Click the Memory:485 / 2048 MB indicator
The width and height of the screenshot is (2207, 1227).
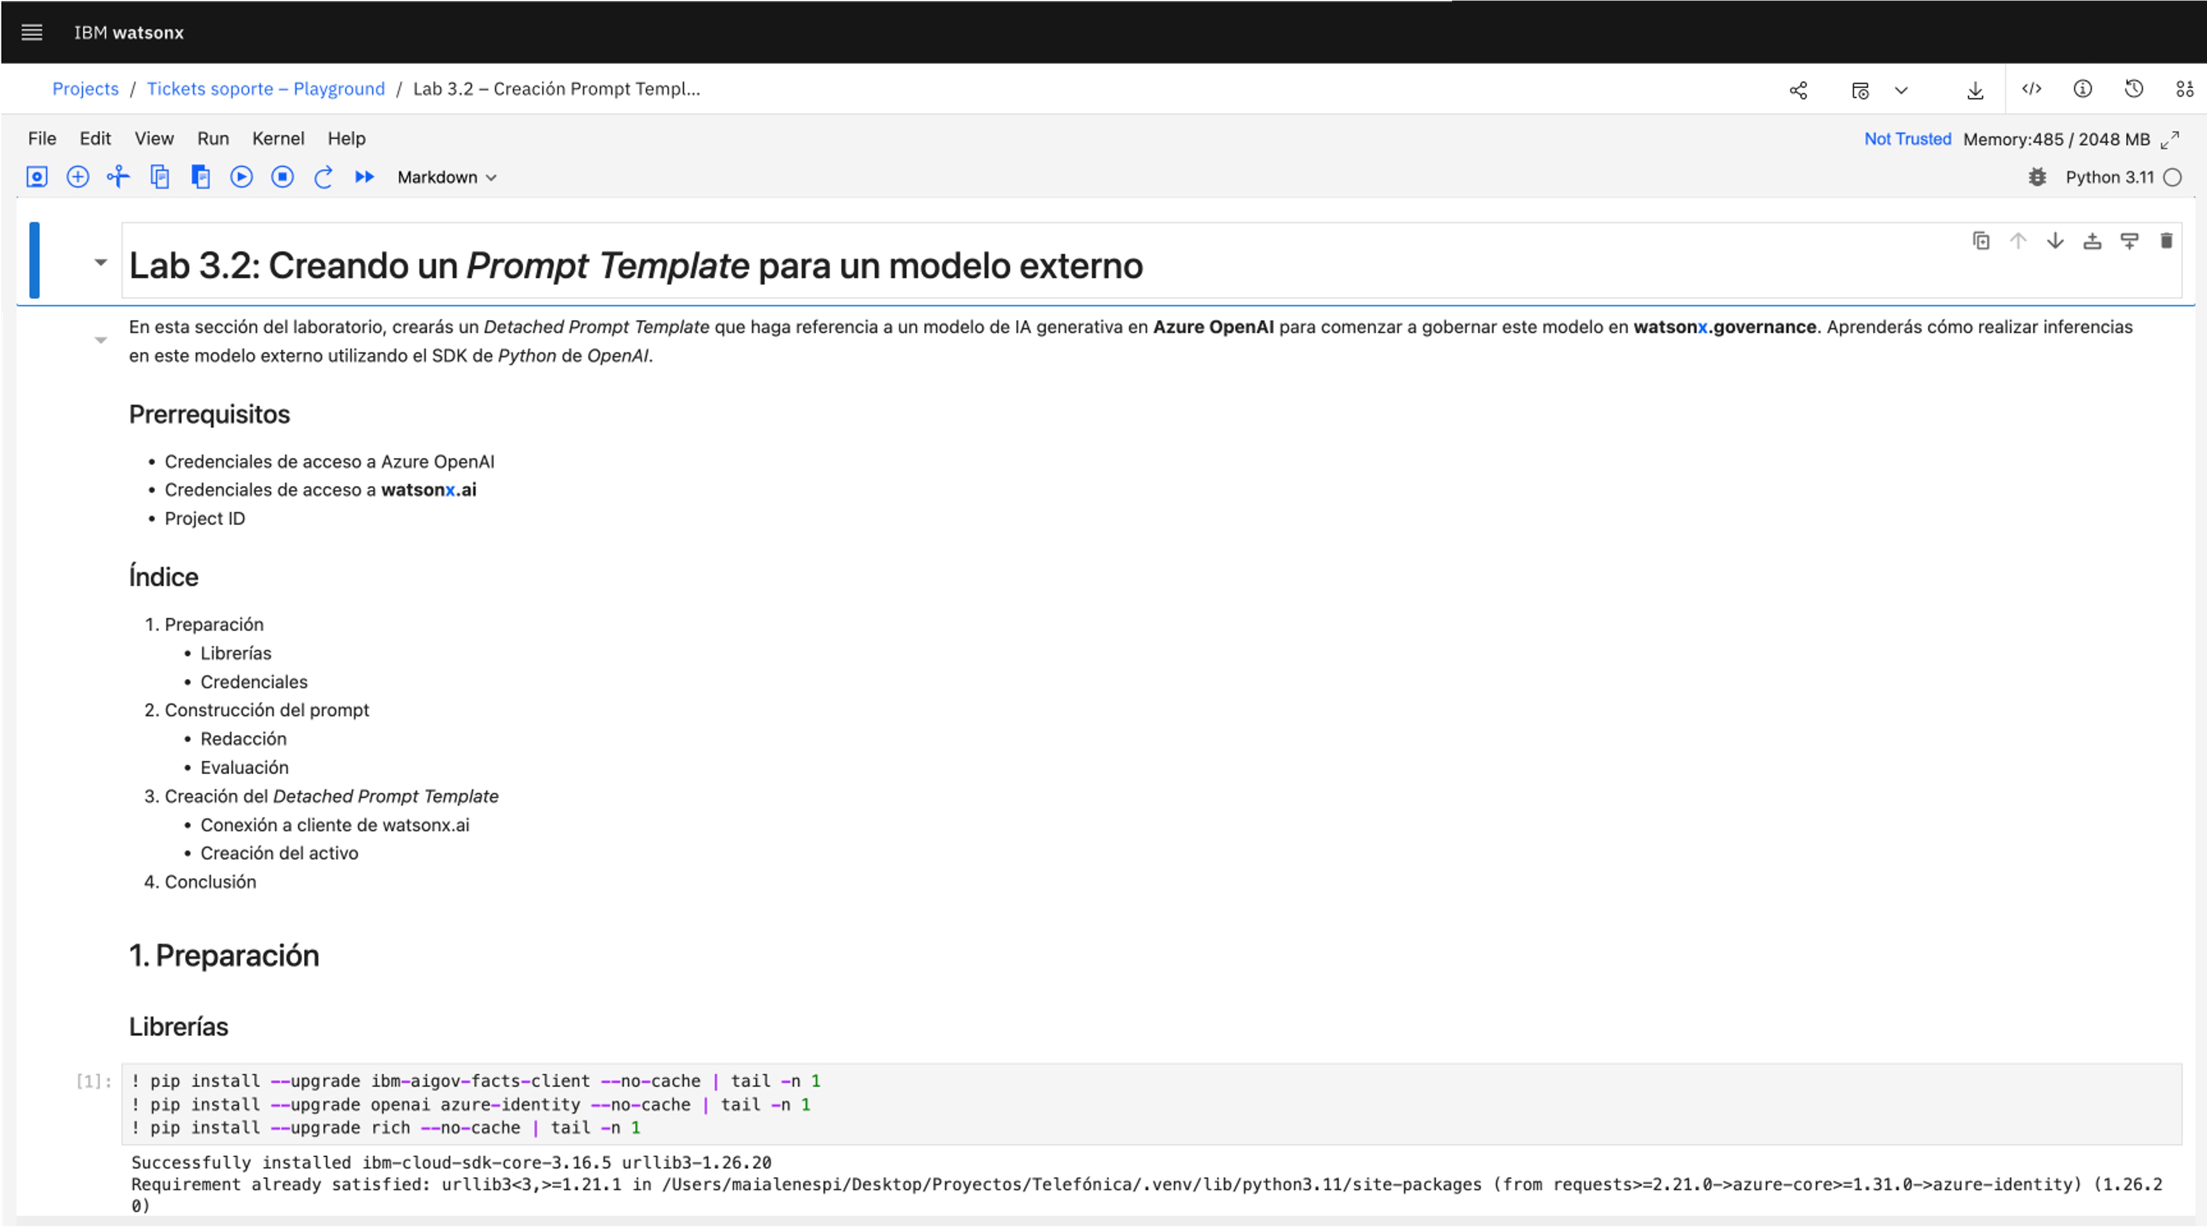(2056, 139)
